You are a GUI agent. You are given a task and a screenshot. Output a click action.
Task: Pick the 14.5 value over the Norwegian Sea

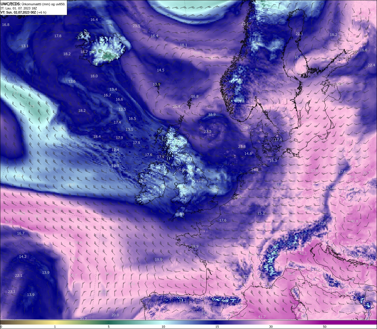(x=161, y=70)
